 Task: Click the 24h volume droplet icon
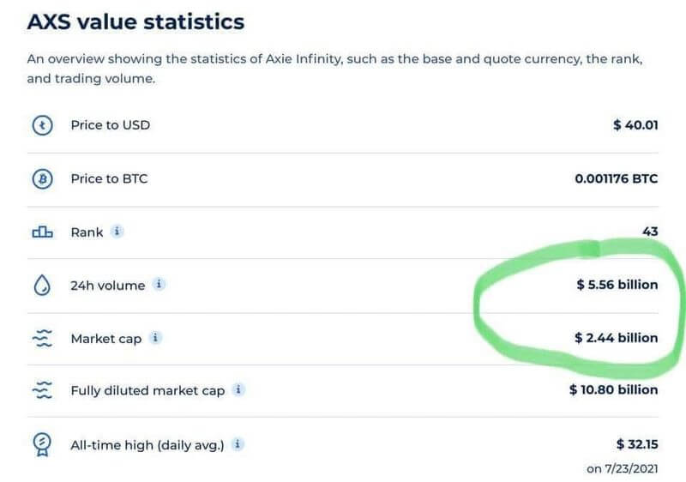click(x=42, y=286)
